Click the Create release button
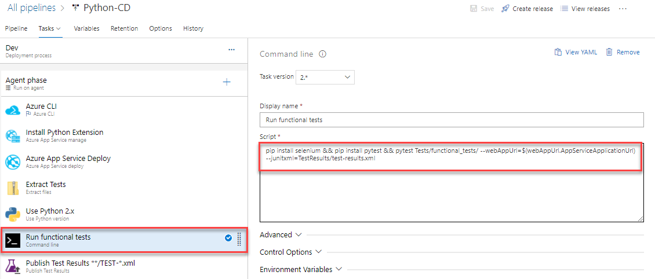This screenshot has height=279, width=655. coord(527,9)
